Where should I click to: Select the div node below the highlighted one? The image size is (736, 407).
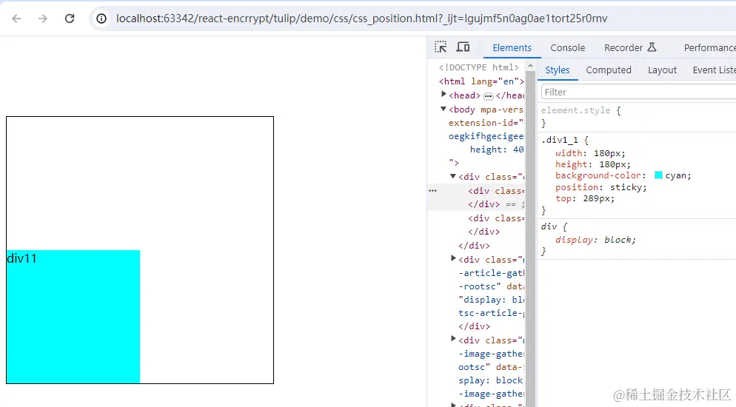pos(495,218)
